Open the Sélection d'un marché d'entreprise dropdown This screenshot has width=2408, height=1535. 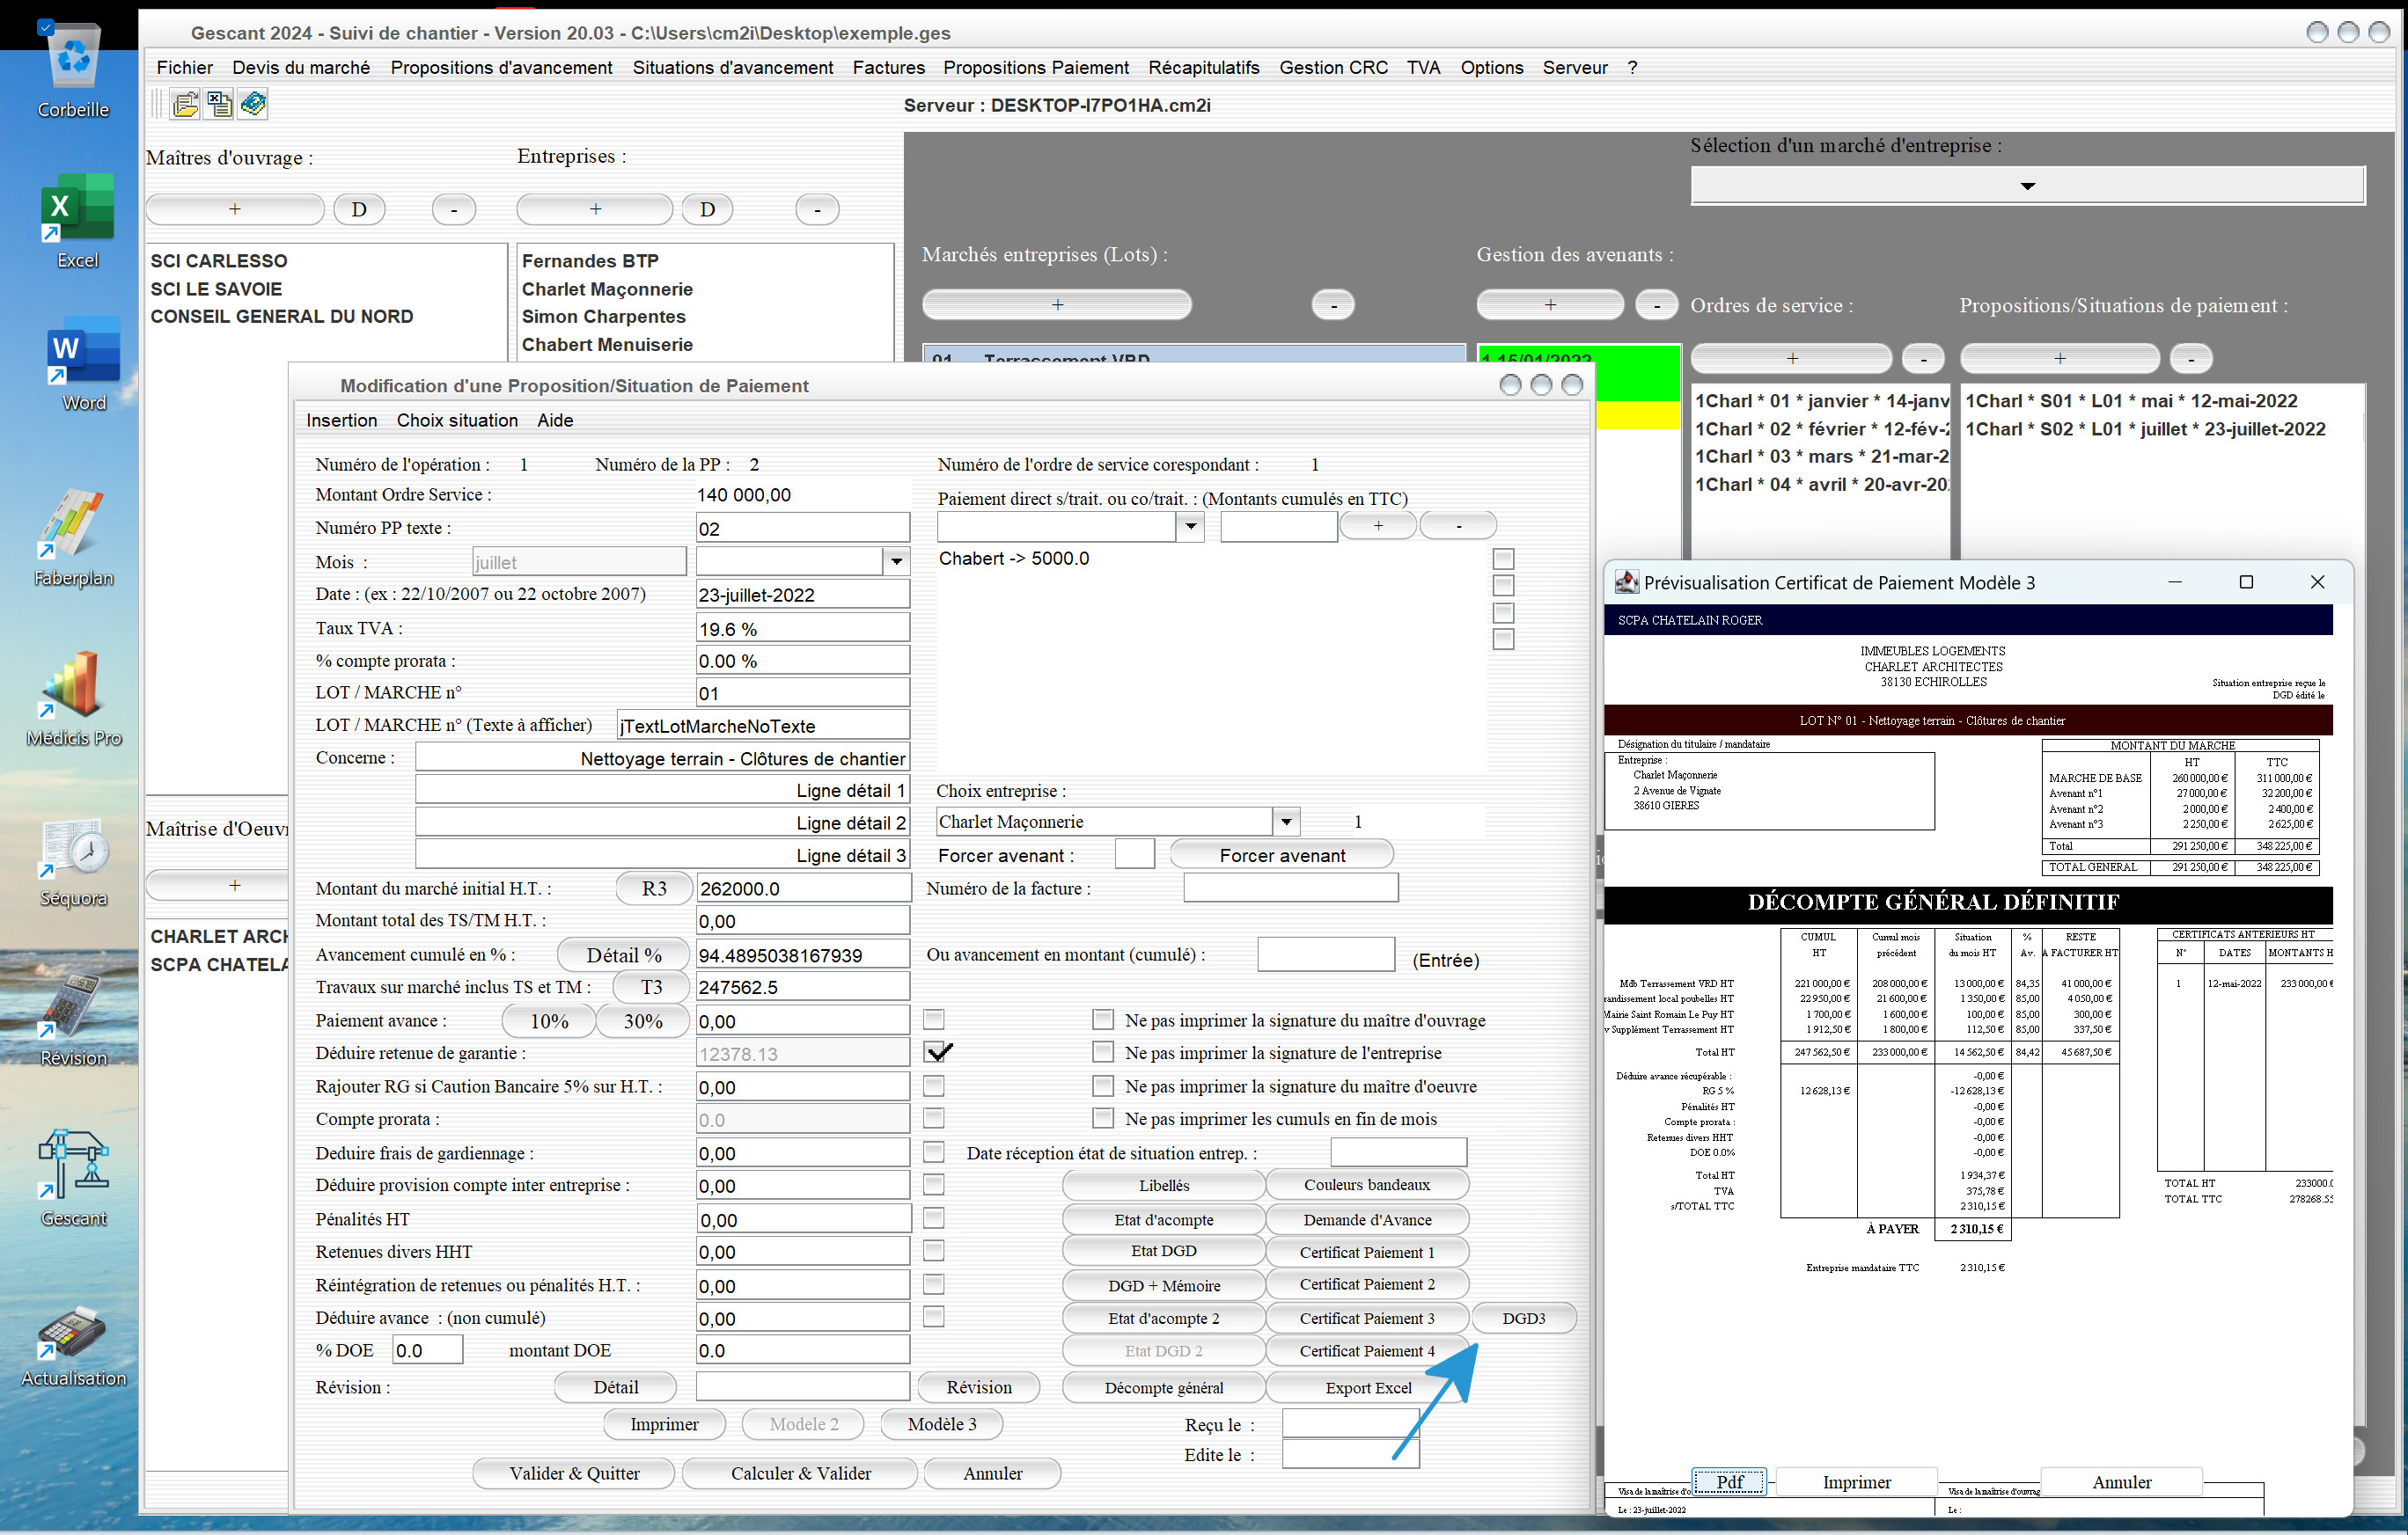click(2027, 185)
